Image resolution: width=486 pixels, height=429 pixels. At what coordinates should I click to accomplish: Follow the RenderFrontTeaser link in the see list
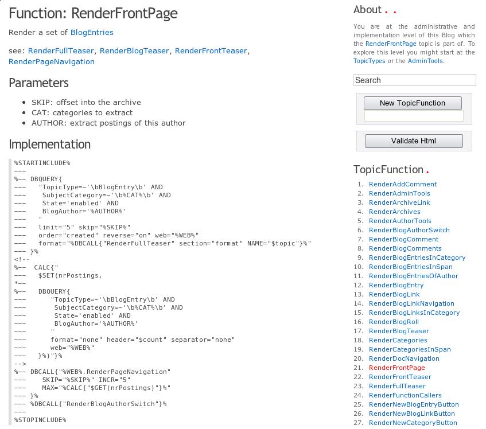(x=211, y=50)
